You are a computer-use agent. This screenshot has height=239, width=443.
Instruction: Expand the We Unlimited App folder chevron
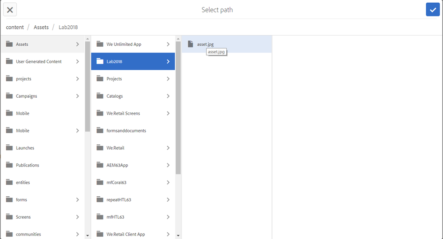[168, 44]
